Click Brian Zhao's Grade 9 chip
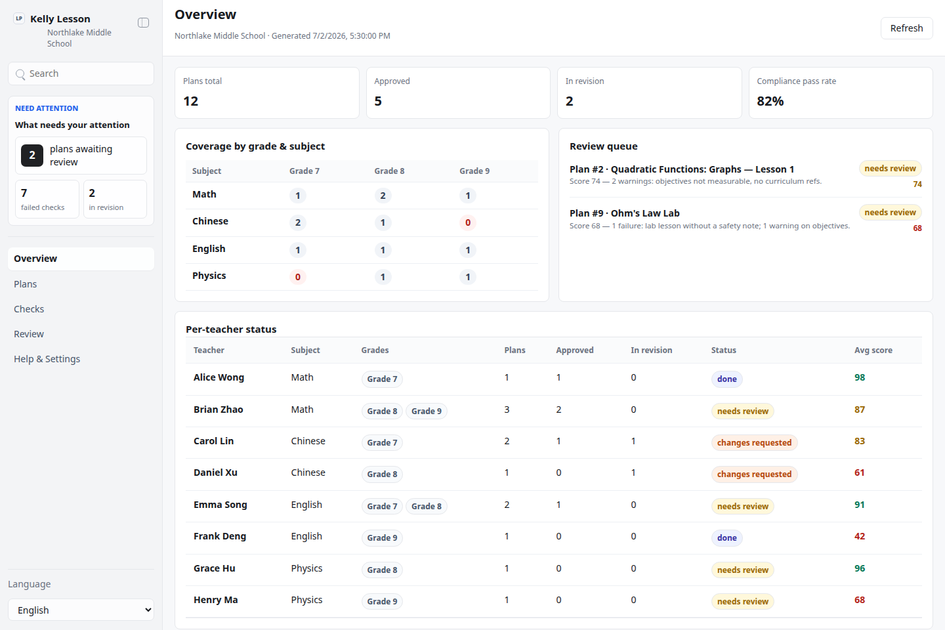 tap(427, 411)
